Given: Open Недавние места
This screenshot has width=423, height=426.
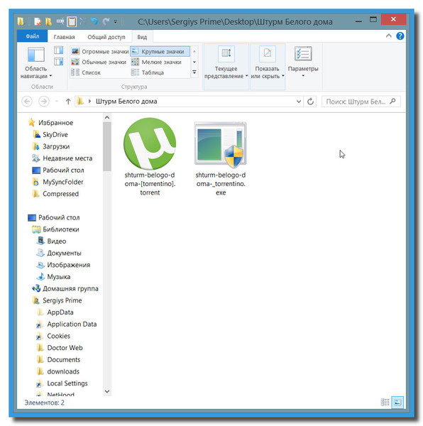Looking at the screenshot, I should [x=62, y=158].
